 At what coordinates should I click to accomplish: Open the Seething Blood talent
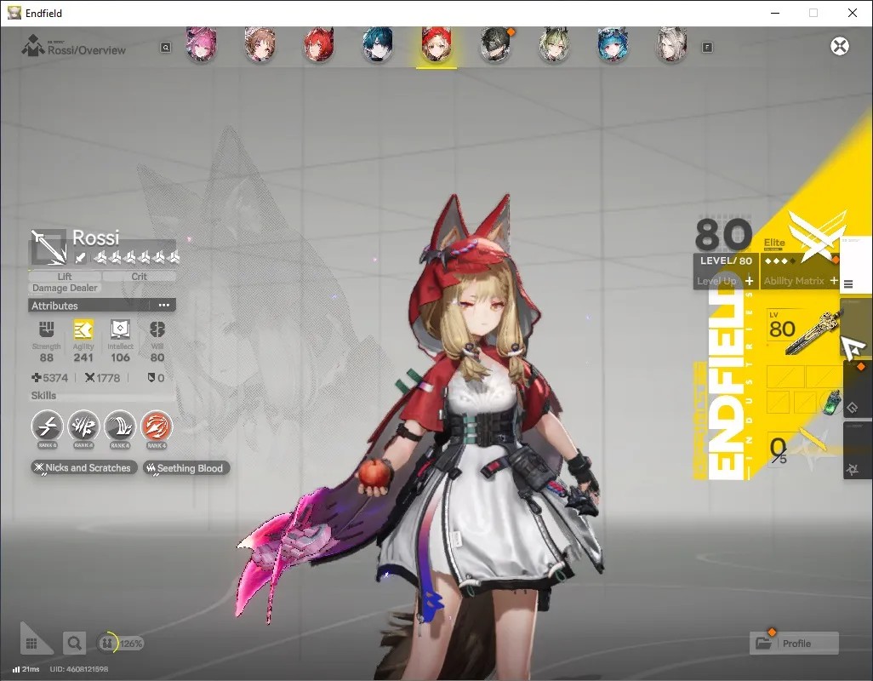(186, 468)
